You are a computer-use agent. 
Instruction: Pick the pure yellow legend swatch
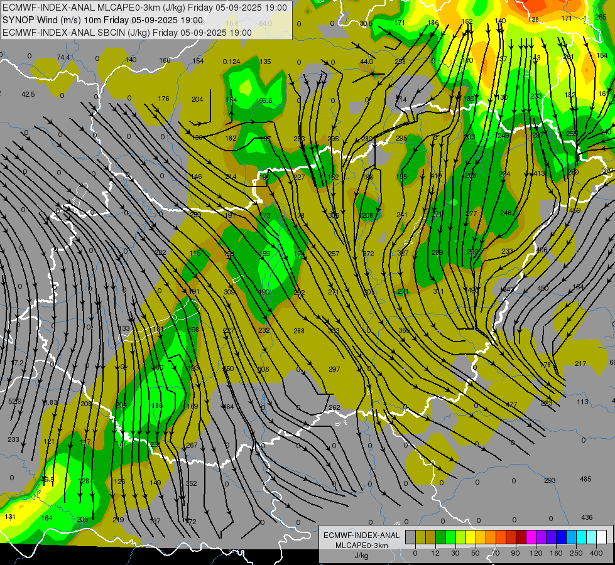tap(471, 537)
